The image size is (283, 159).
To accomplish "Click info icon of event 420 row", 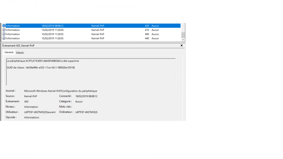I will 4,26.
